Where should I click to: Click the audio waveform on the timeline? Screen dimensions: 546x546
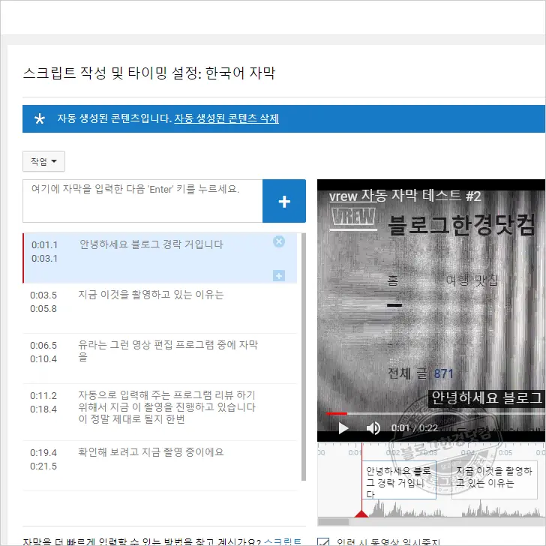coord(456,509)
